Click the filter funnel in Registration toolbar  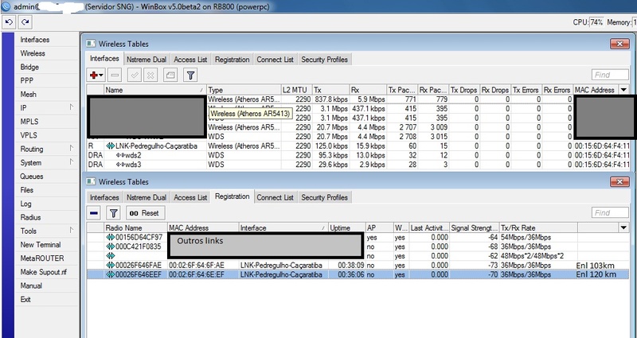click(x=113, y=212)
